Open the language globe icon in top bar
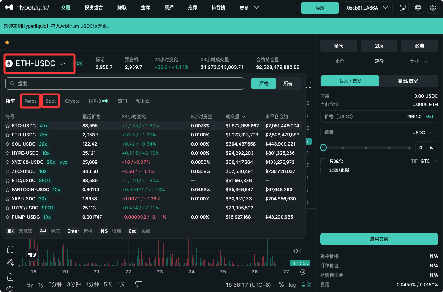The width and height of the screenshot is (443, 292). coord(418,7)
